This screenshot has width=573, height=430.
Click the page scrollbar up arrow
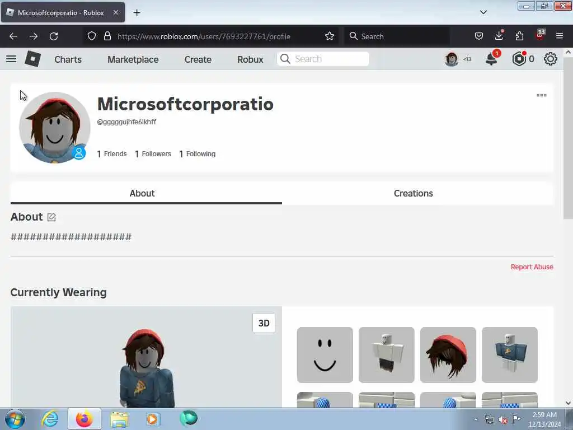click(569, 52)
